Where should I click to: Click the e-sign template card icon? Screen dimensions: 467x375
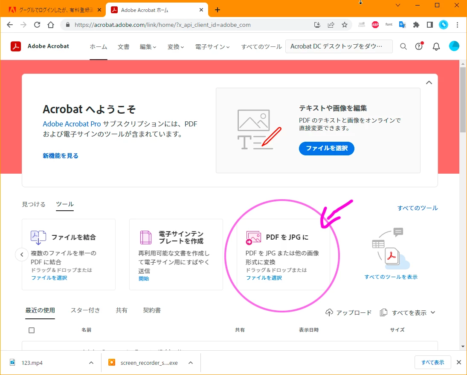pos(145,238)
